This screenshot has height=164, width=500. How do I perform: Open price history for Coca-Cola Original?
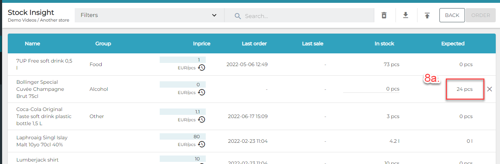pyautogui.click(x=201, y=119)
